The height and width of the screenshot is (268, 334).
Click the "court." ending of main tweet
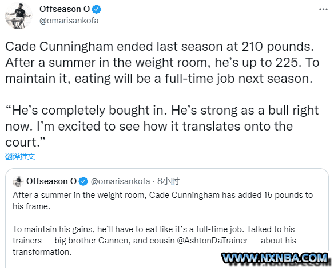click(26, 142)
